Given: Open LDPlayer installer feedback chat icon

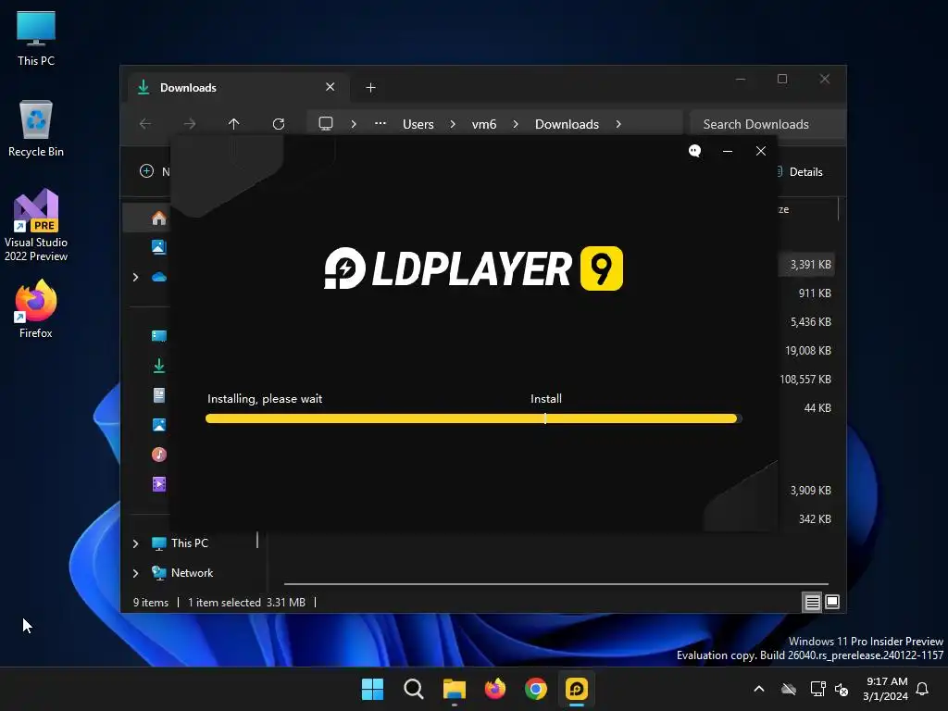Looking at the screenshot, I should [x=694, y=151].
